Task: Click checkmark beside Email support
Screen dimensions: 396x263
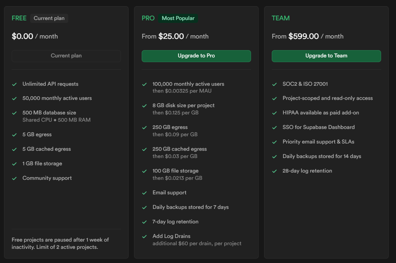Action: coord(145,193)
